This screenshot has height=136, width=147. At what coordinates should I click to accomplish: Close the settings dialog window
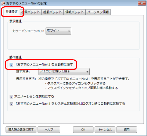(142, 3)
